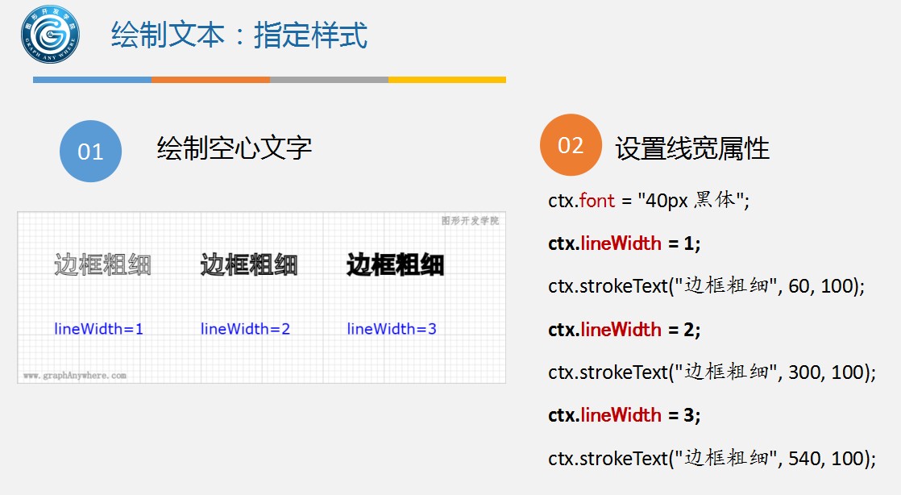The width and height of the screenshot is (901, 495).
Task: Click the strokeText line with 540, 100
Action: point(712,458)
